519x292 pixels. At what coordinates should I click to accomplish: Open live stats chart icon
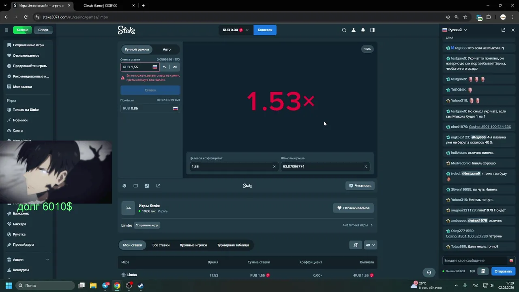tap(147, 186)
